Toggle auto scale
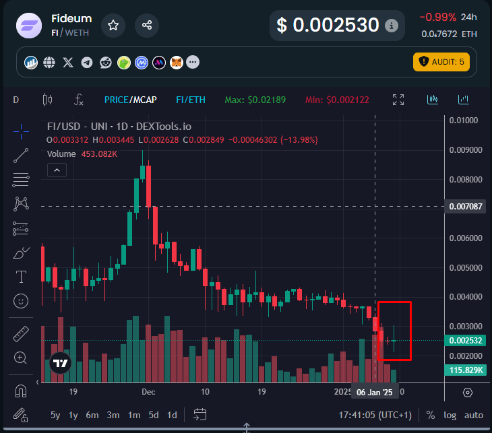Viewport: 492px width, 433px height. point(474,415)
